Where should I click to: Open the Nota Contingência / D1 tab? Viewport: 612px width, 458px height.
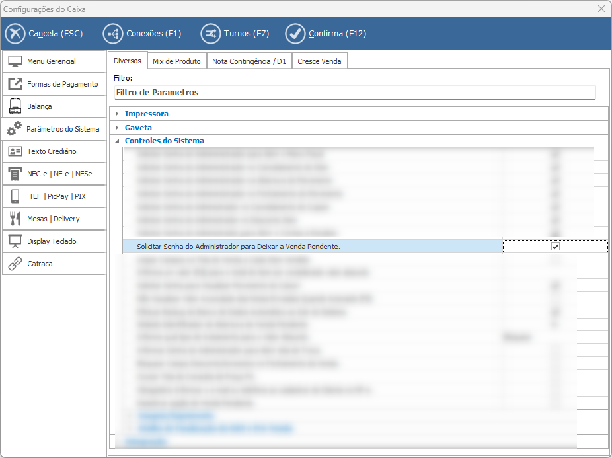pyautogui.click(x=249, y=61)
